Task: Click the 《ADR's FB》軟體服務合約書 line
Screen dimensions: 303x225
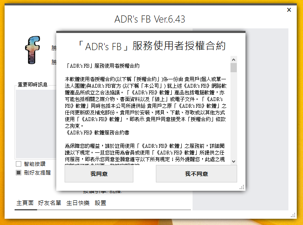Action: (97, 133)
